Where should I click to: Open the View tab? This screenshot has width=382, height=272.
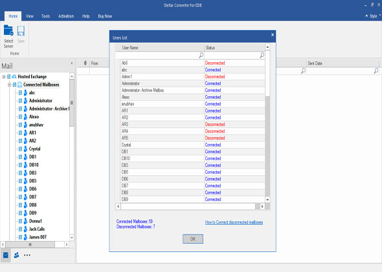coord(30,16)
